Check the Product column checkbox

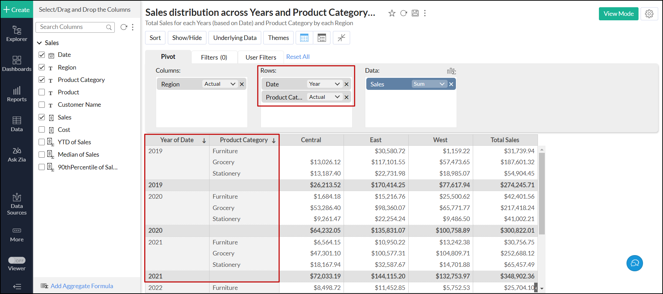(42, 92)
